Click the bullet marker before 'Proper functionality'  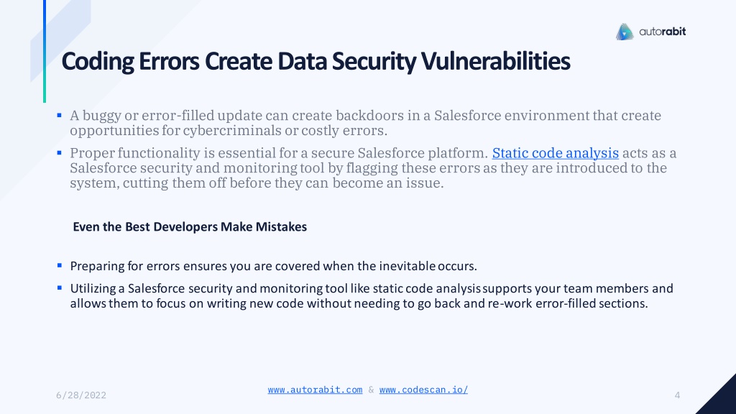[x=59, y=152]
